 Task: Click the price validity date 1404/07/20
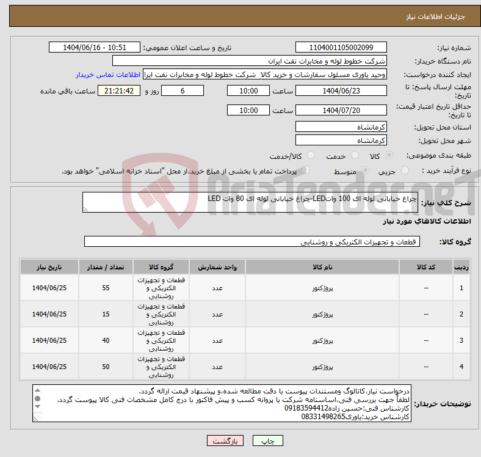coord(341,110)
